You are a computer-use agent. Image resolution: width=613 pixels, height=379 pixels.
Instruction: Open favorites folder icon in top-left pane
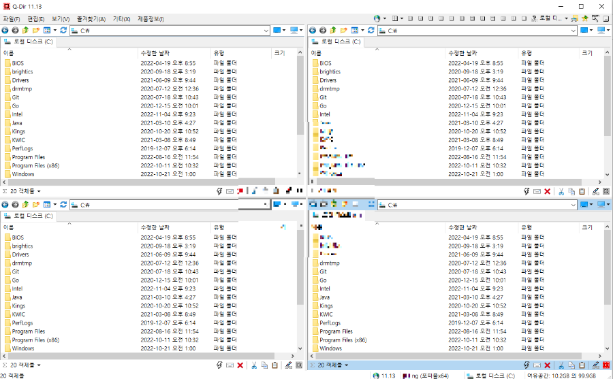(36, 31)
